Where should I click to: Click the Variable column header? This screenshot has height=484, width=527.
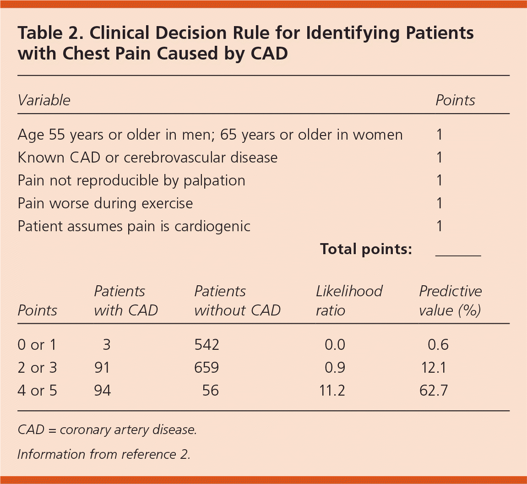[x=44, y=100]
